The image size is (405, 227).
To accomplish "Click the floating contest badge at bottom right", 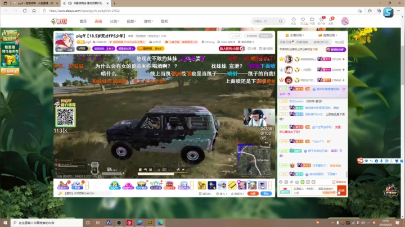I will (391, 190).
